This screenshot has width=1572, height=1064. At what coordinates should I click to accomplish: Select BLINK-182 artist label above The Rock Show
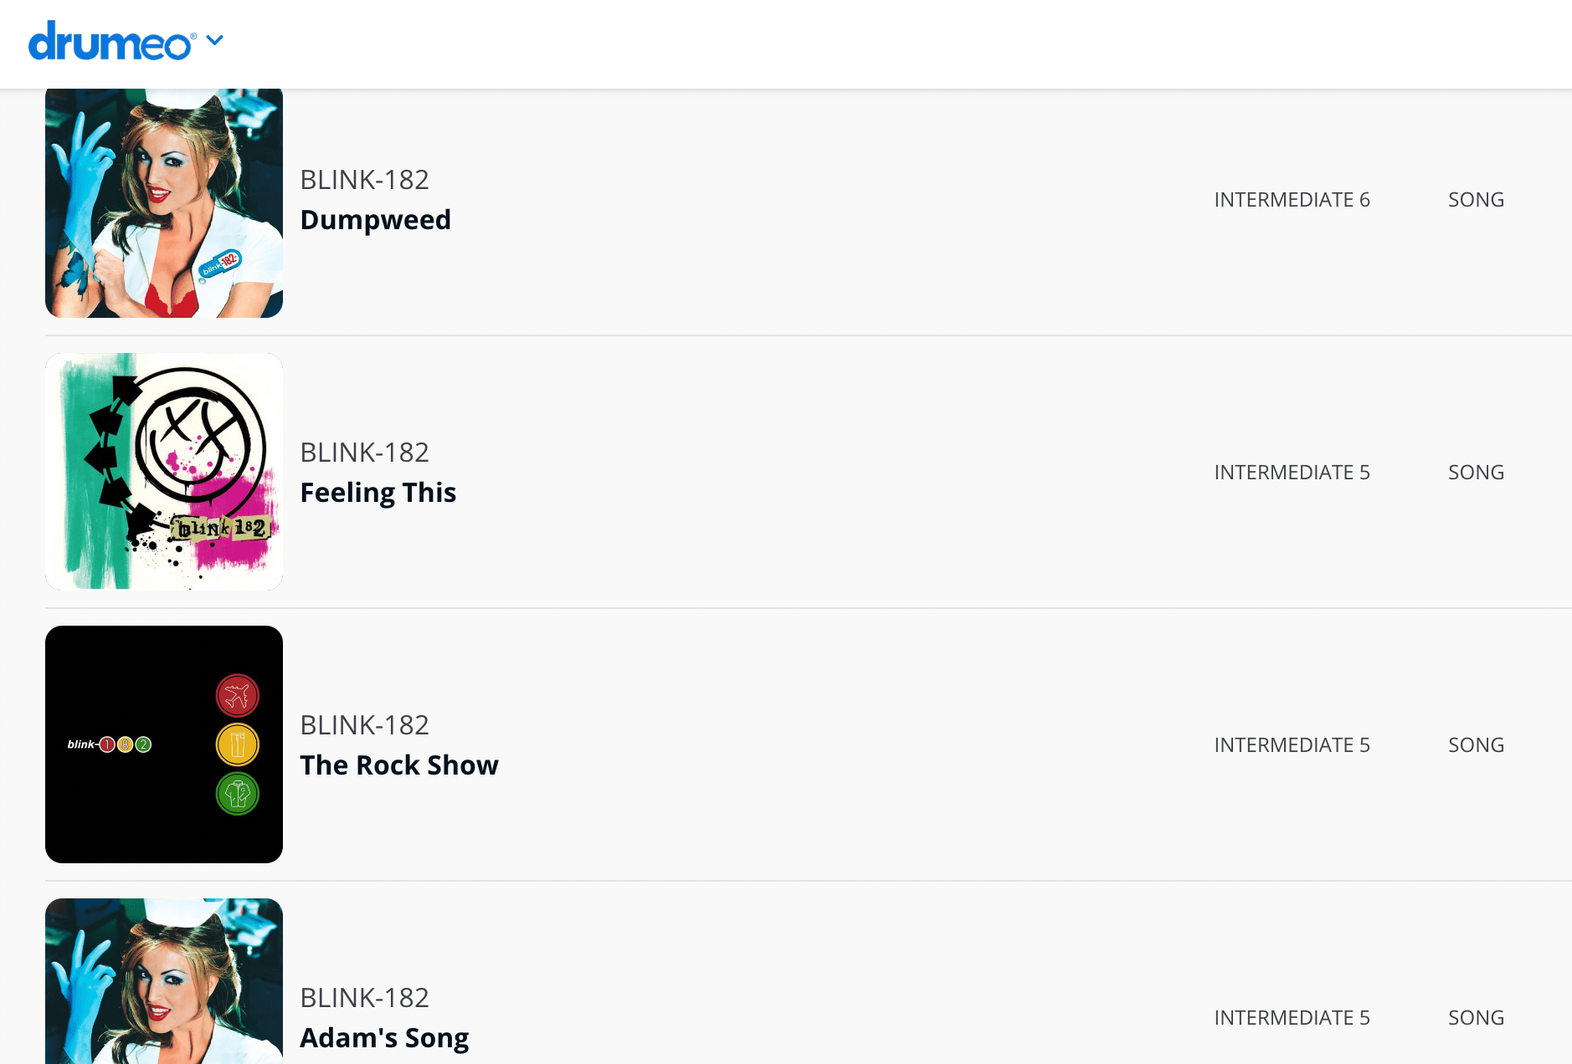pyautogui.click(x=364, y=725)
